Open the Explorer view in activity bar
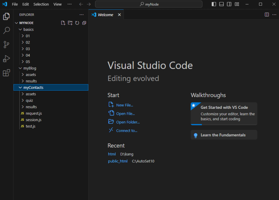Viewport: 279px width, 200px height. coord(6,16)
